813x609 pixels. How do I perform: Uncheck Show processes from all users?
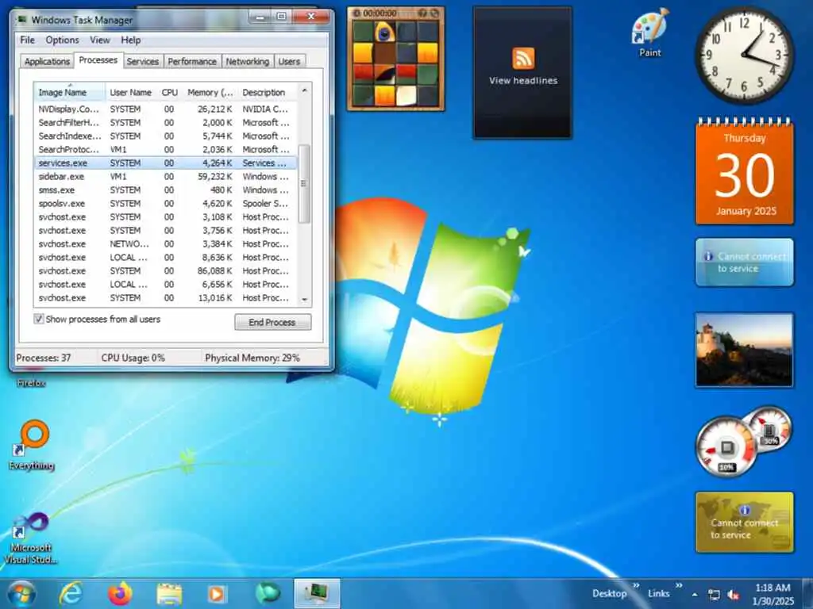coord(39,319)
